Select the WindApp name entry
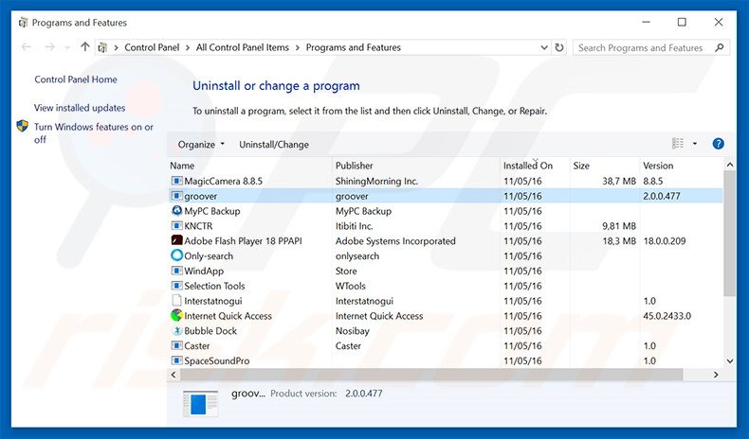The width and height of the screenshot is (749, 439). [204, 272]
